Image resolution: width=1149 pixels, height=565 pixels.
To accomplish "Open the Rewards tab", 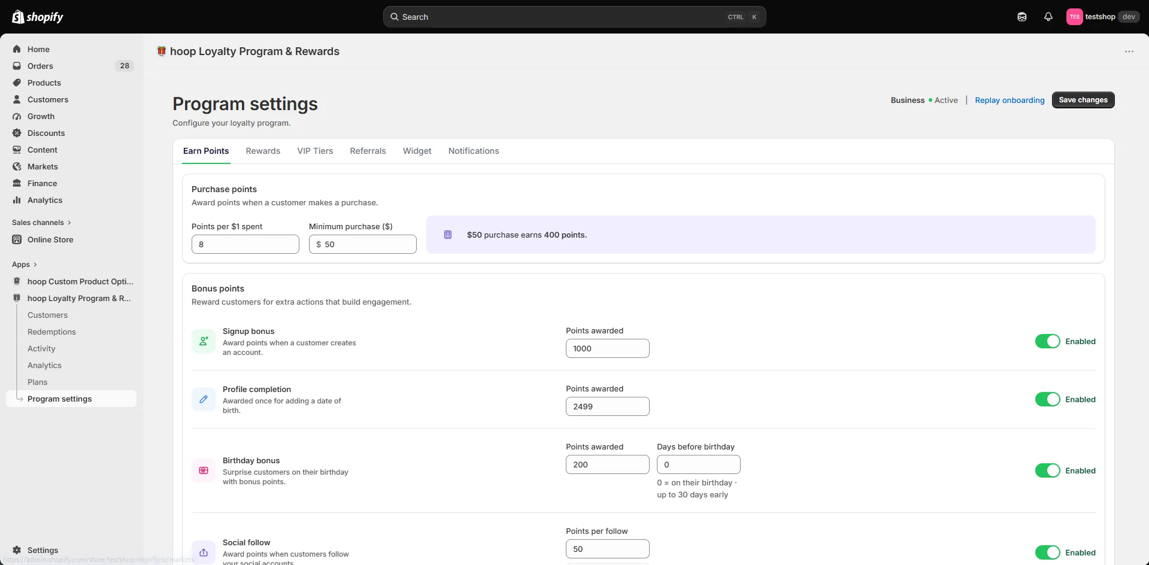I will (x=263, y=151).
